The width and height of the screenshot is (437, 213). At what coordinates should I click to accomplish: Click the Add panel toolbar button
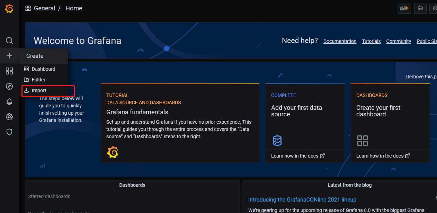pyautogui.click(x=404, y=8)
